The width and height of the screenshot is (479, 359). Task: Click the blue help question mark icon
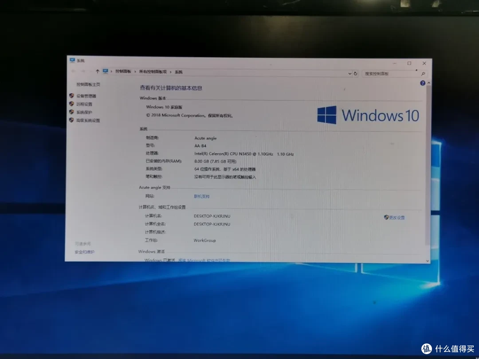(423, 83)
